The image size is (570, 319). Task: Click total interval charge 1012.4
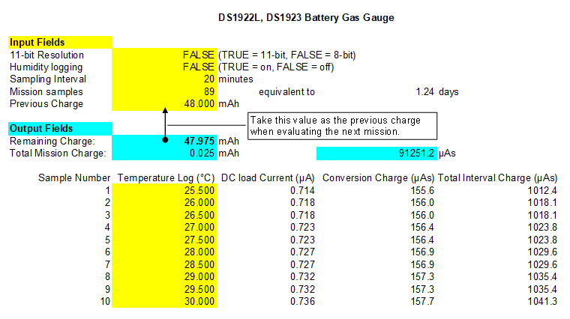click(542, 190)
